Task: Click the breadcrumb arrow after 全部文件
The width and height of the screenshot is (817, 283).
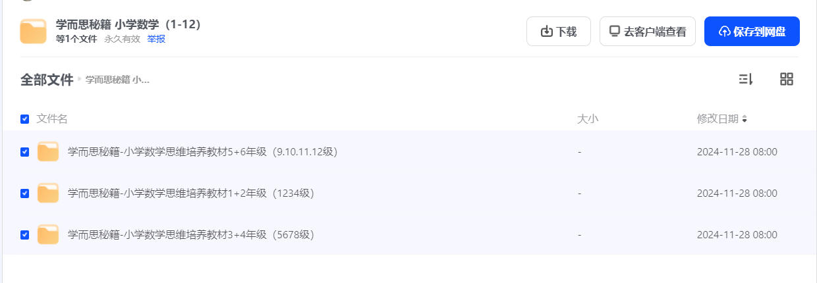Action: coord(80,80)
